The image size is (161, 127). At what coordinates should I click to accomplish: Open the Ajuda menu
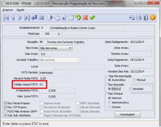[x=20, y=10]
